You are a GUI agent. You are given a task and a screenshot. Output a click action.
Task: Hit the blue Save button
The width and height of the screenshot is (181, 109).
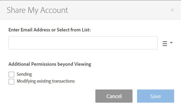[x=155, y=96]
